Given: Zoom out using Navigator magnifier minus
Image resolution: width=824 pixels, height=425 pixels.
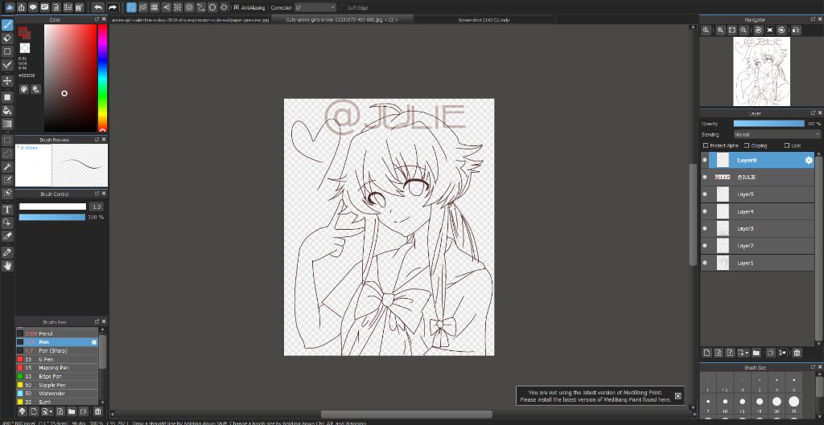Looking at the screenshot, I should coord(744,31).
